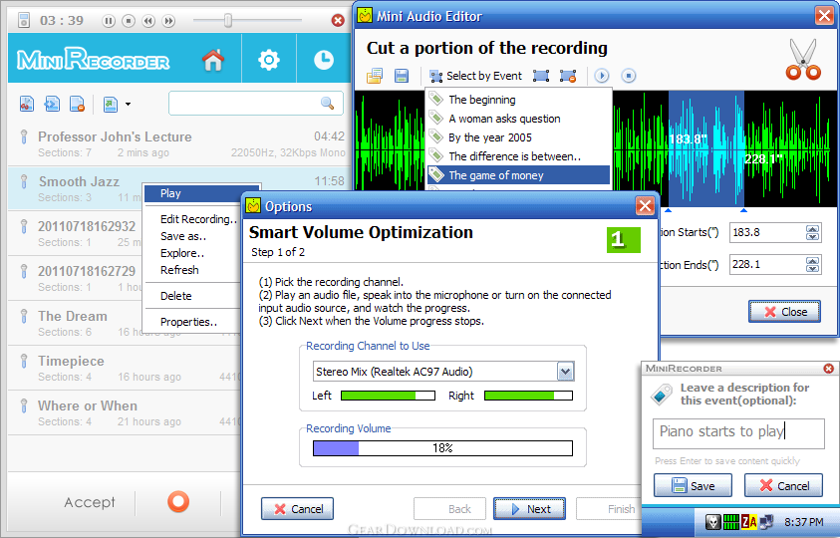Click the Section Ends spinner arrows
Viewport: 840px width, 538px height.
tap(813, 265)
